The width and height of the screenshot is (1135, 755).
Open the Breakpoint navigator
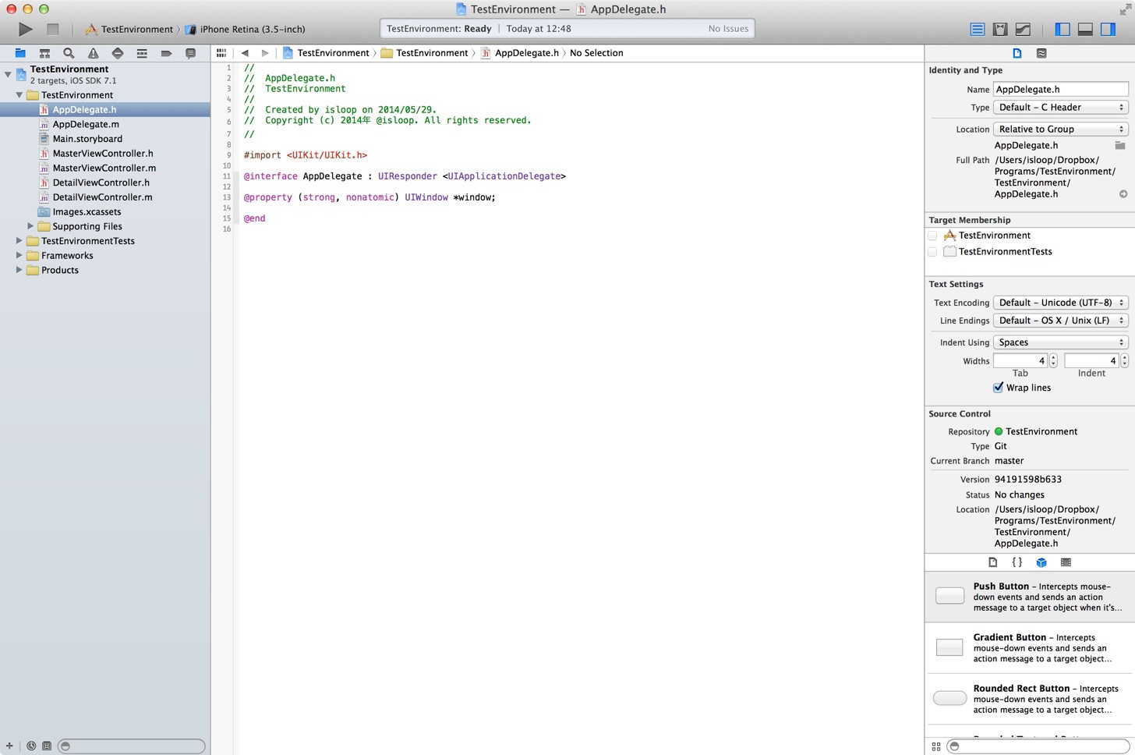point(166,53)
